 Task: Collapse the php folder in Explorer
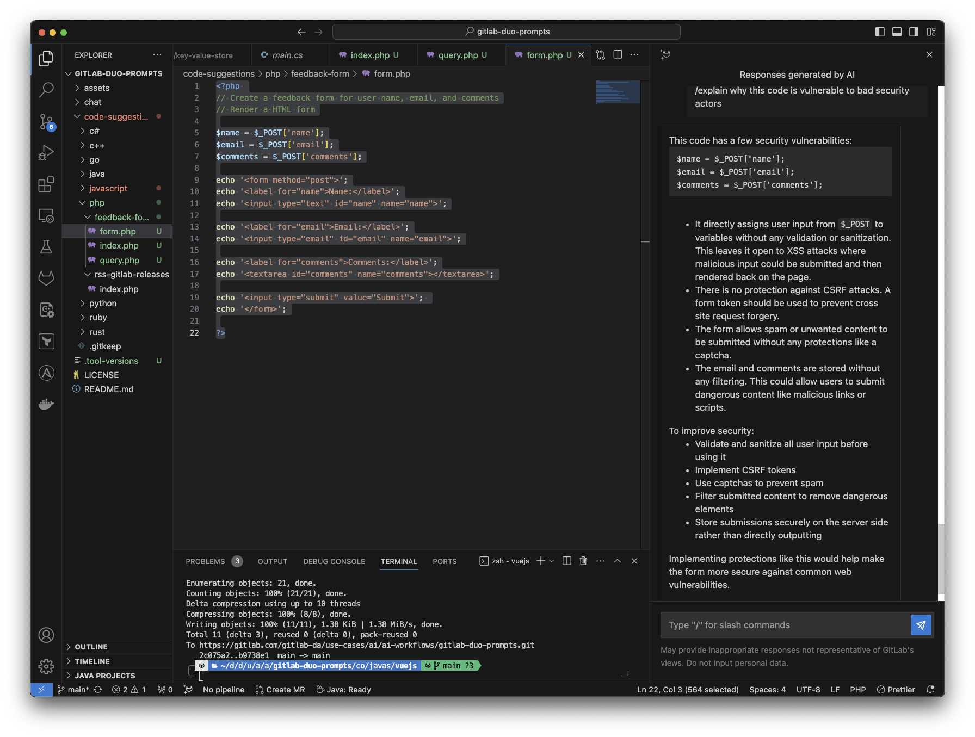coord(96,202)
